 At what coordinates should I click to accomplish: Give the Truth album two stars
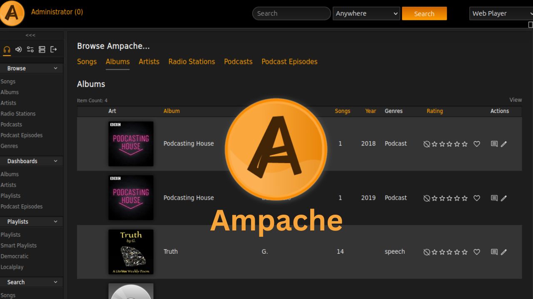tap(442, 252)
